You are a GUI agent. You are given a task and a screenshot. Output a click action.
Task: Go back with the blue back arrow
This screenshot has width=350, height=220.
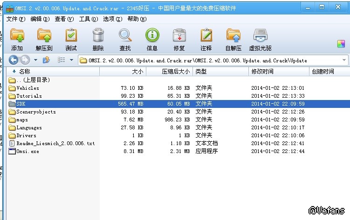(14, 60)
